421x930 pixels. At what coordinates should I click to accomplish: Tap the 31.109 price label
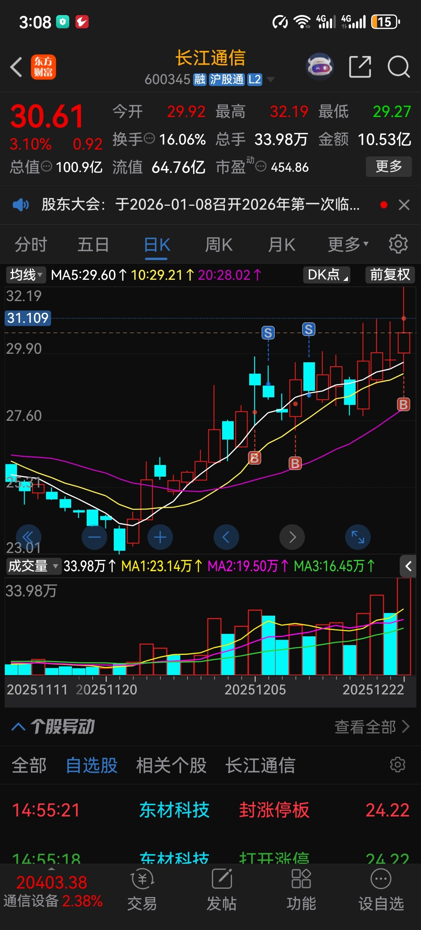click(28, 318)
